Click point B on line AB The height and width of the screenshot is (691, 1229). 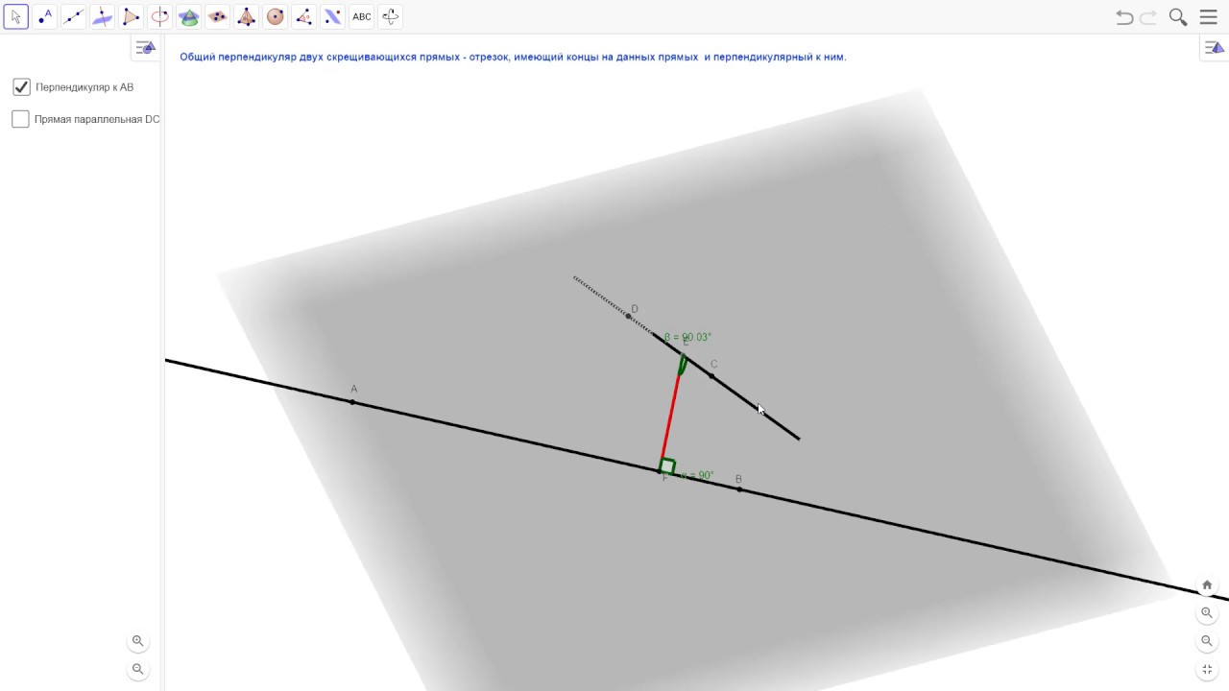pyautogui.click(x=739, y=489)
